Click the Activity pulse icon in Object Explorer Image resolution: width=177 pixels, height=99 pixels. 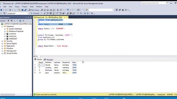click(x=23, y=21)
